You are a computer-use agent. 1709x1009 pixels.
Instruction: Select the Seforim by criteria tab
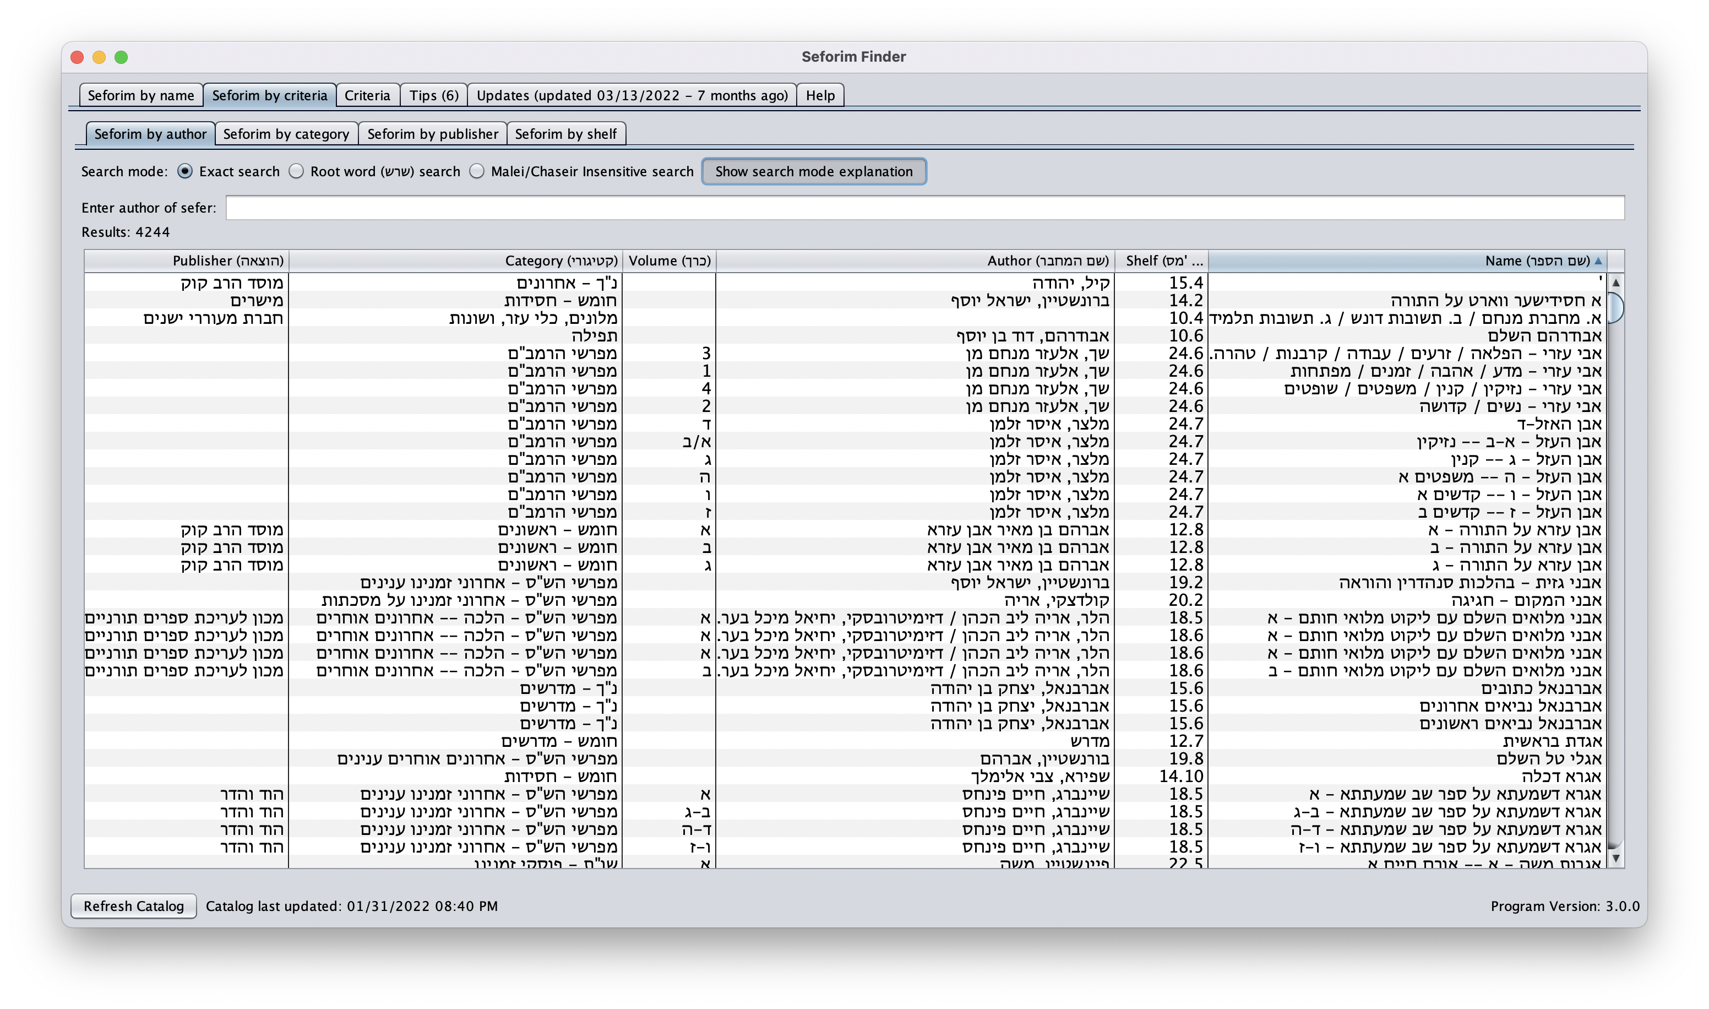[x=269, y=95]
